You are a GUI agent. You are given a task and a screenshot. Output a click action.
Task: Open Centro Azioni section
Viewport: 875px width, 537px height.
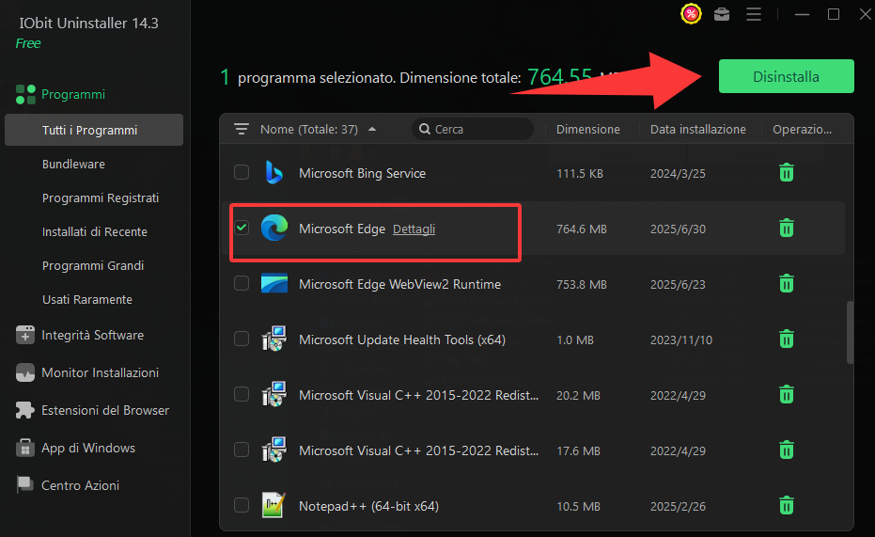[x=81, y=485]
